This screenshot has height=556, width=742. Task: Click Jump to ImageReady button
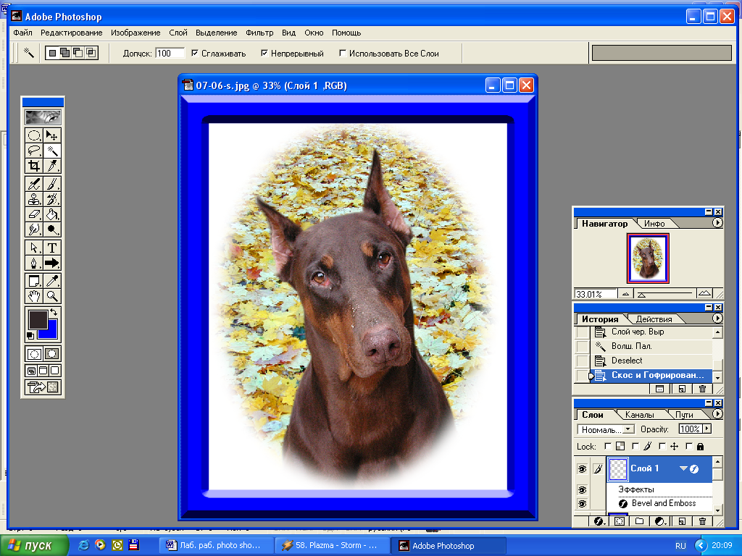[43, 388]
